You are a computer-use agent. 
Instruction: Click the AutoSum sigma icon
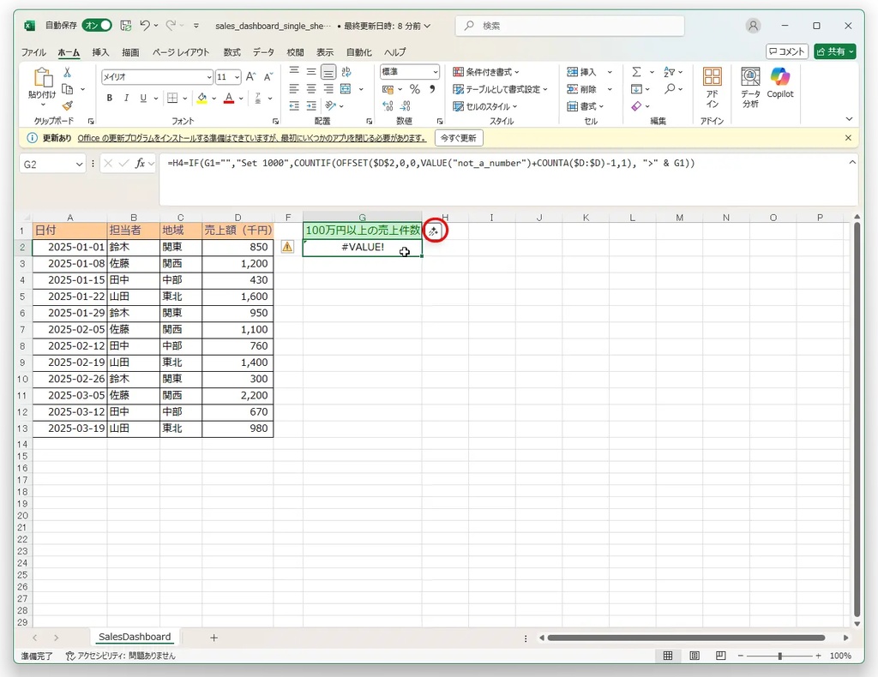click(637, 73)
